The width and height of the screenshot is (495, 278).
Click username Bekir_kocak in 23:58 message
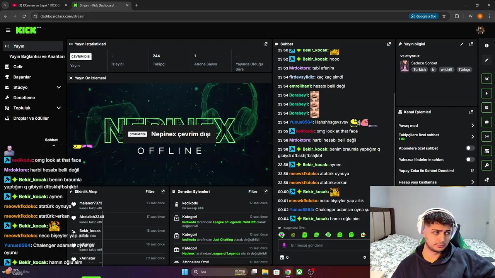coord(315,164)
